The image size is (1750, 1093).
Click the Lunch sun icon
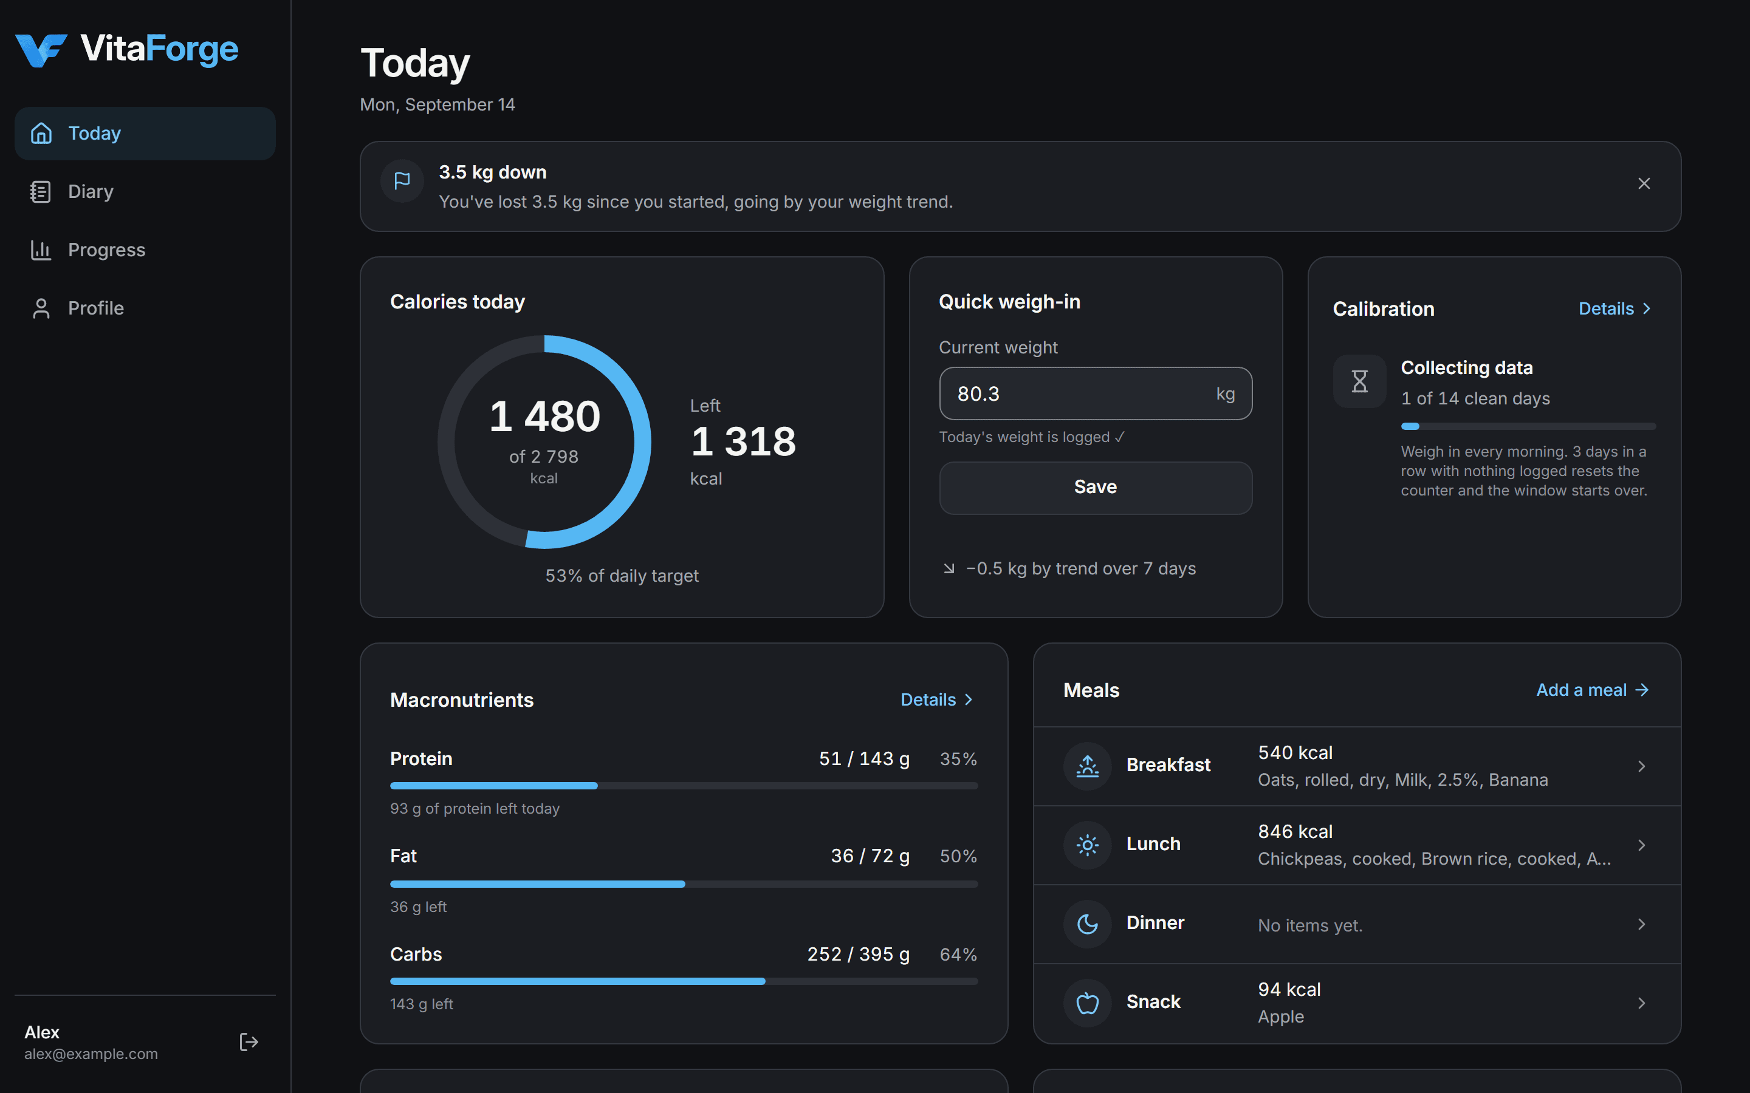[1087, 844]
